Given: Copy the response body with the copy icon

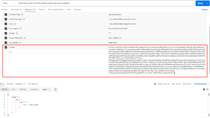Looking at the screenshot, I should [204, 89].
